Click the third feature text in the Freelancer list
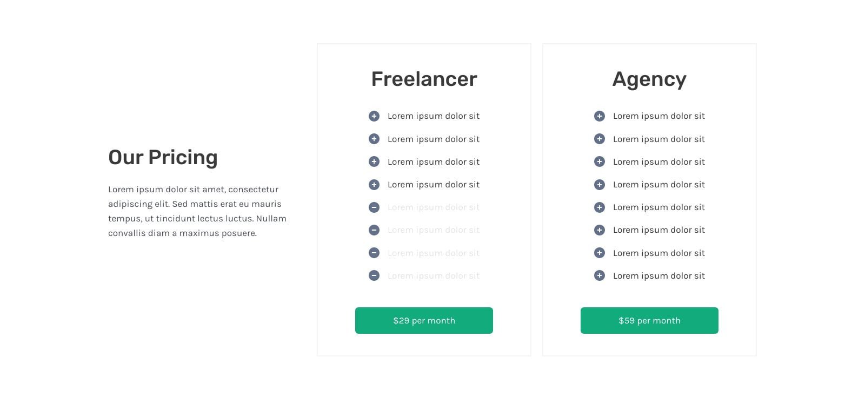This screenshot has width=865, height=418. [434, 161]
